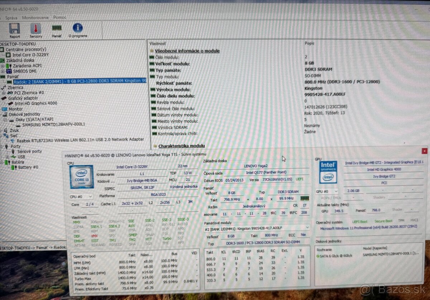Screen dimensions: 430x300
Task: Select SAMSUNG MZMTD128HAFV-000L1 tree item
Action: click(54, 124)
